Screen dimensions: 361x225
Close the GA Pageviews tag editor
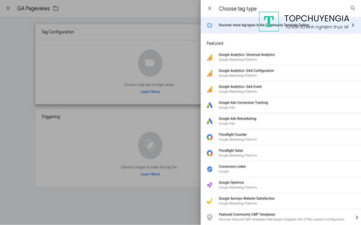pos(8,9)
